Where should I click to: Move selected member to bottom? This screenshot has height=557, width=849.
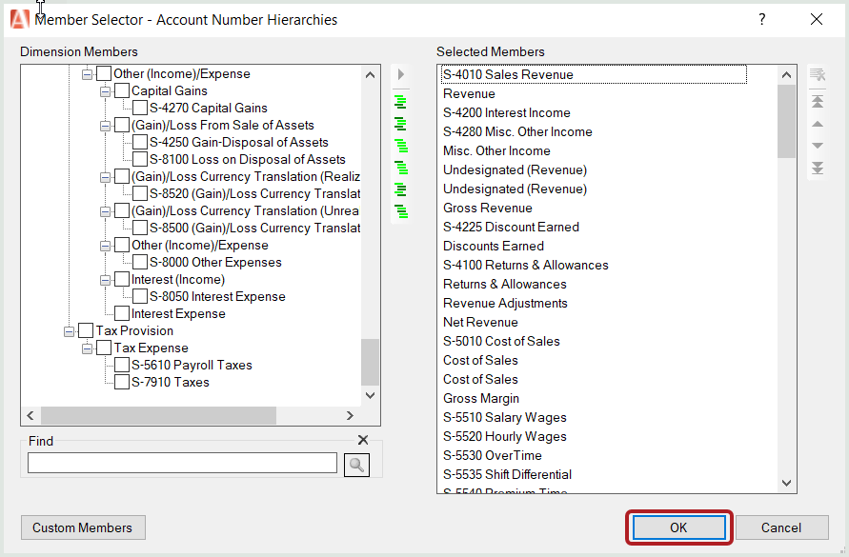tap(818, 169)
